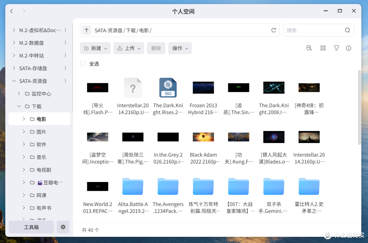Select the [导火线].Flash.P video thumbnail
The width and height of the screenshot is (368, 243).
[x=98, y=88]
